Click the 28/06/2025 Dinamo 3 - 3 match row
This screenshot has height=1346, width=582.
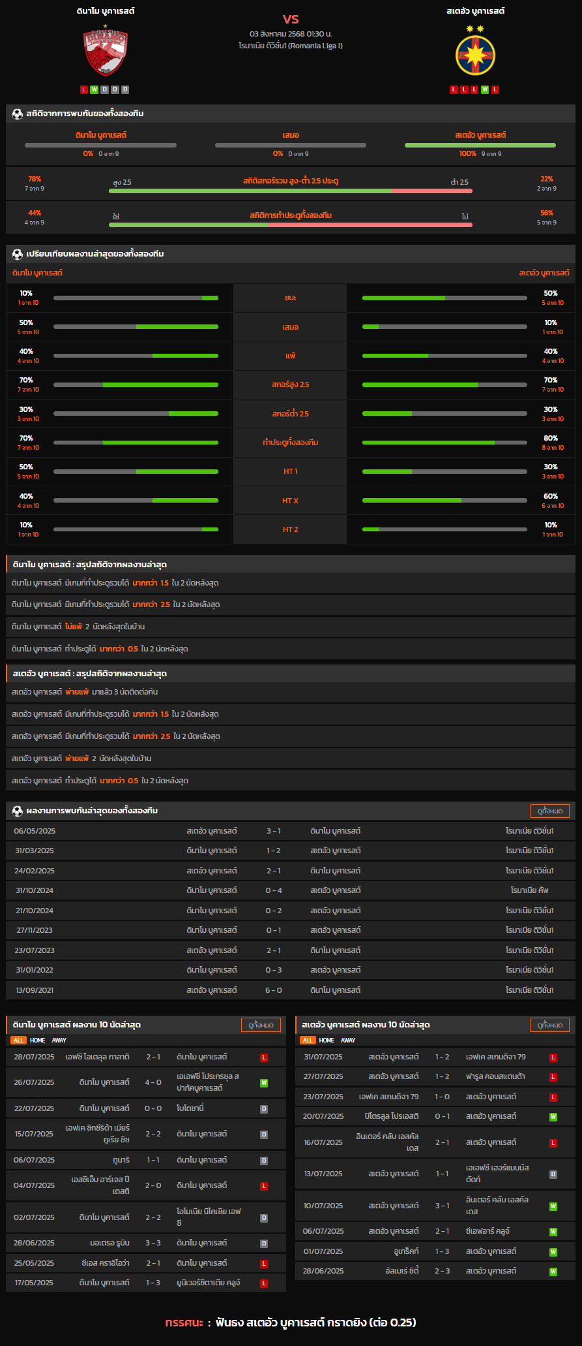[x=146, y=1243]
